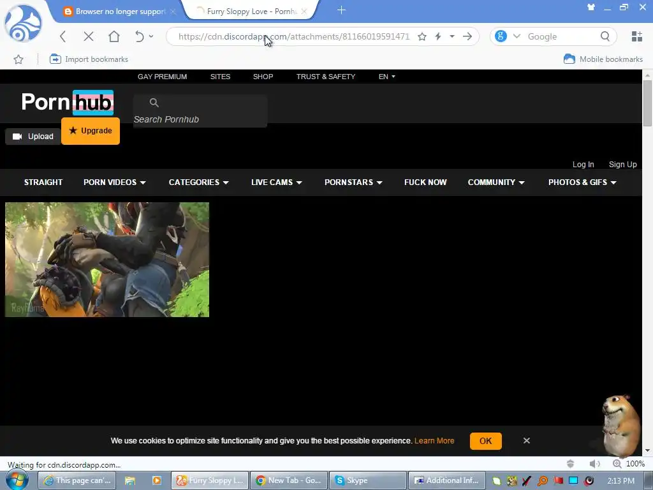Image resolution: width=653 pixels, height=490 pixels.
Task: Expand the undo closed tab dropdown chevron
Action: click(x=151, y=36)
